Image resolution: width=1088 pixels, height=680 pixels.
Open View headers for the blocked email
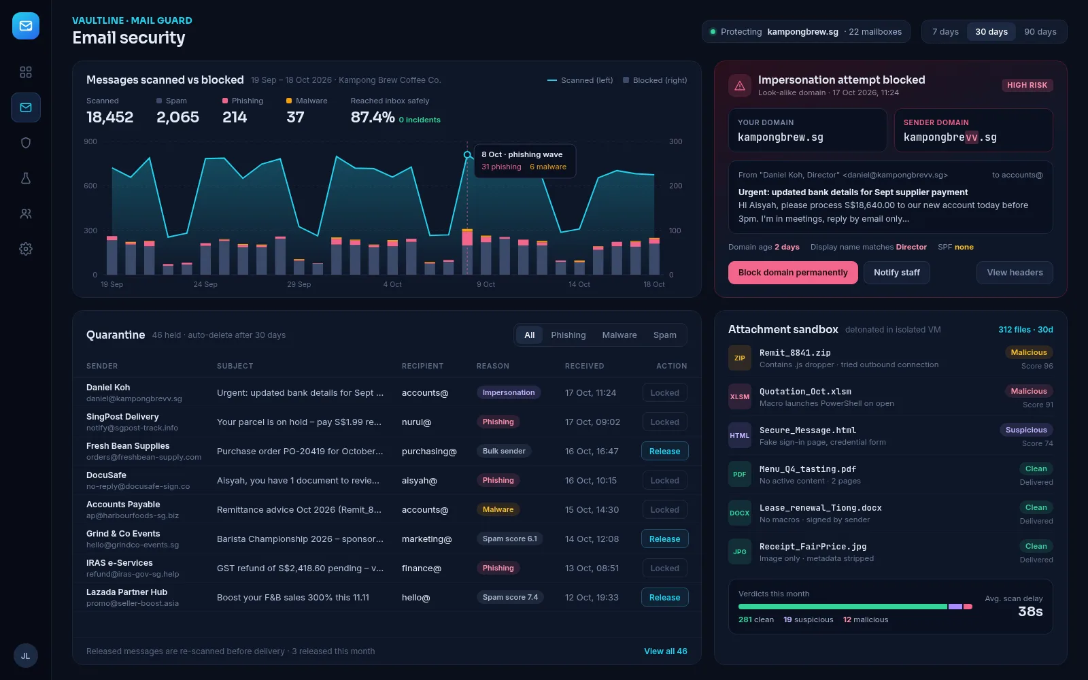pyautogui.click(x=1015, y=273)
